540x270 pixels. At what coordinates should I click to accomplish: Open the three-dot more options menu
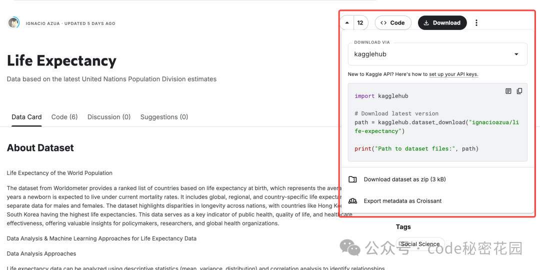click(x=476, y=23)
